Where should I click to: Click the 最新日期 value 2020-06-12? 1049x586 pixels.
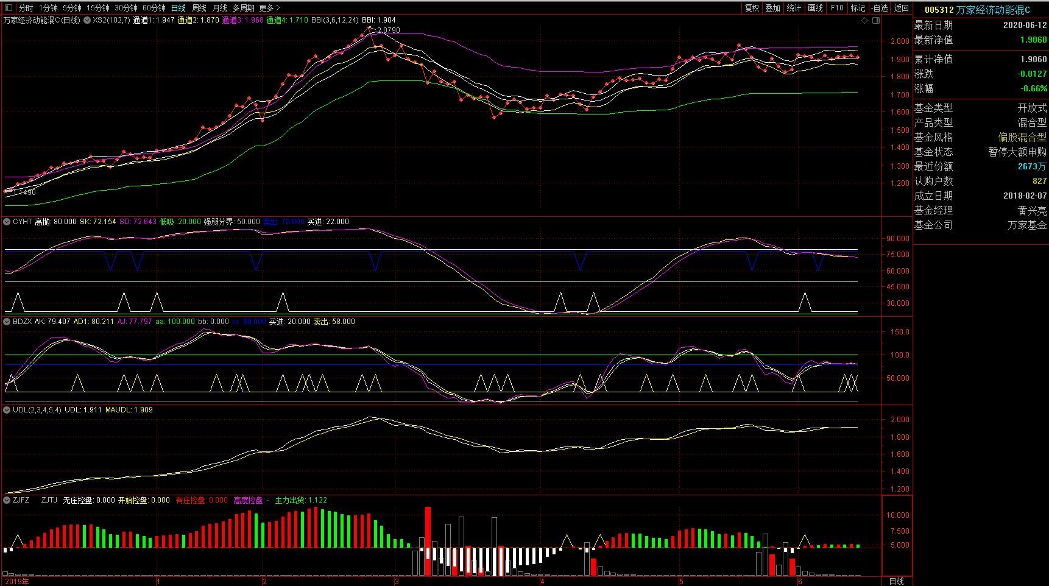(x=1025, y=25)
